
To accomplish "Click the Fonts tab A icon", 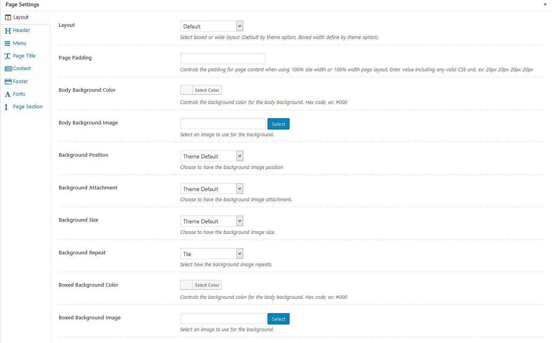I will pos(8,94).
